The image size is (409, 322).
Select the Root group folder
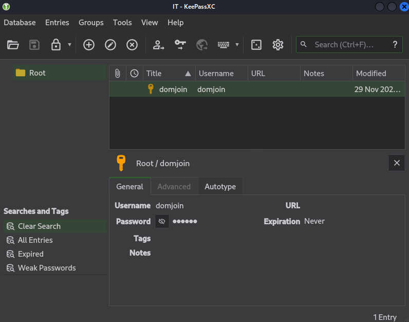60,73
